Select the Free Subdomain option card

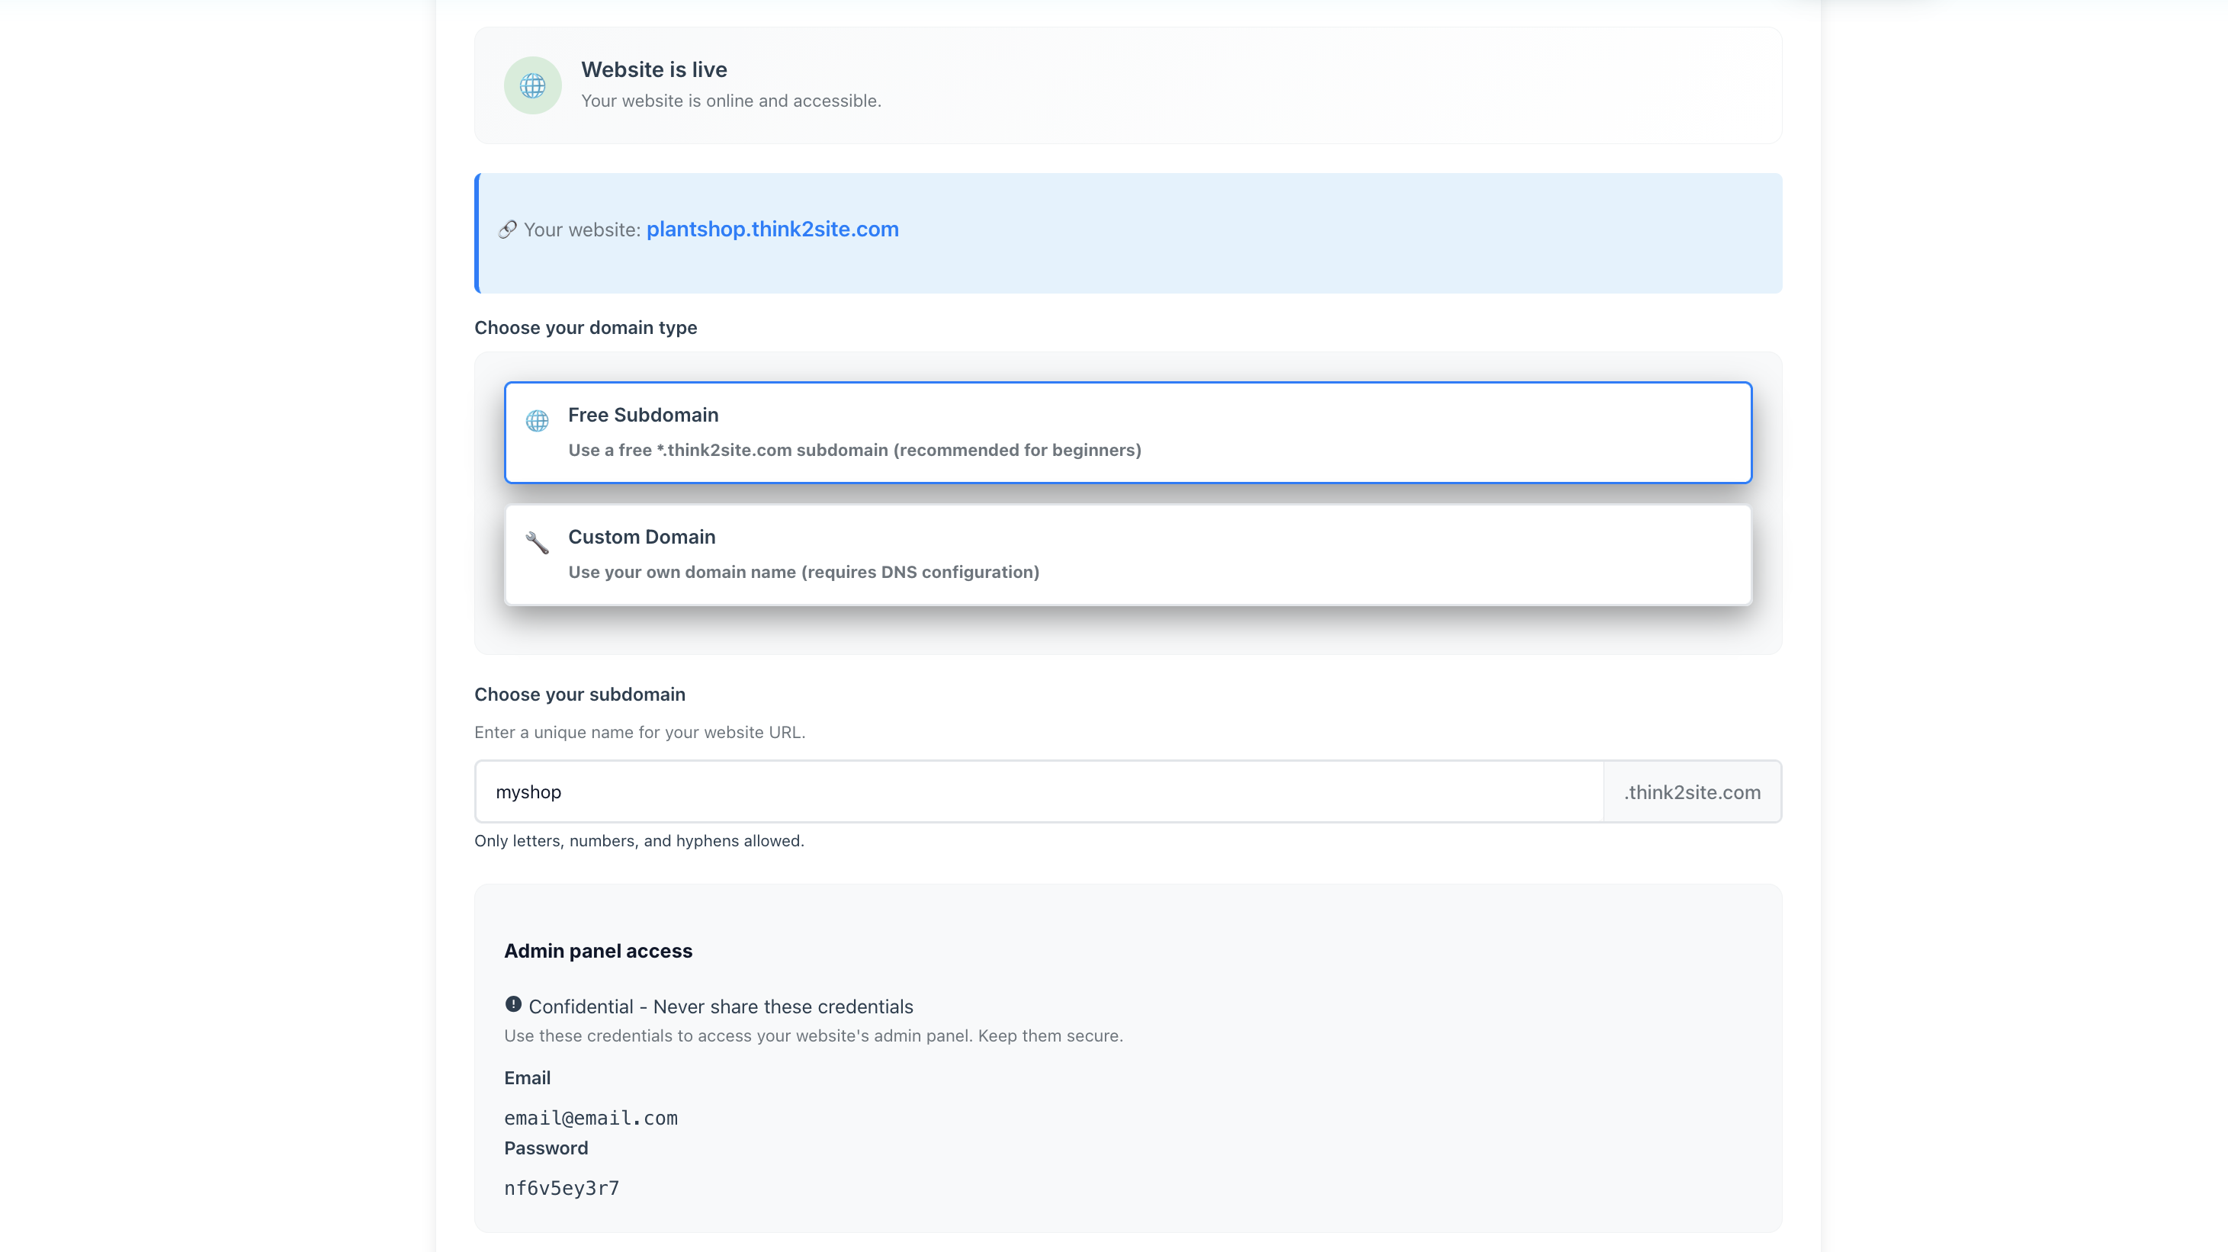tap(1128, 432)
